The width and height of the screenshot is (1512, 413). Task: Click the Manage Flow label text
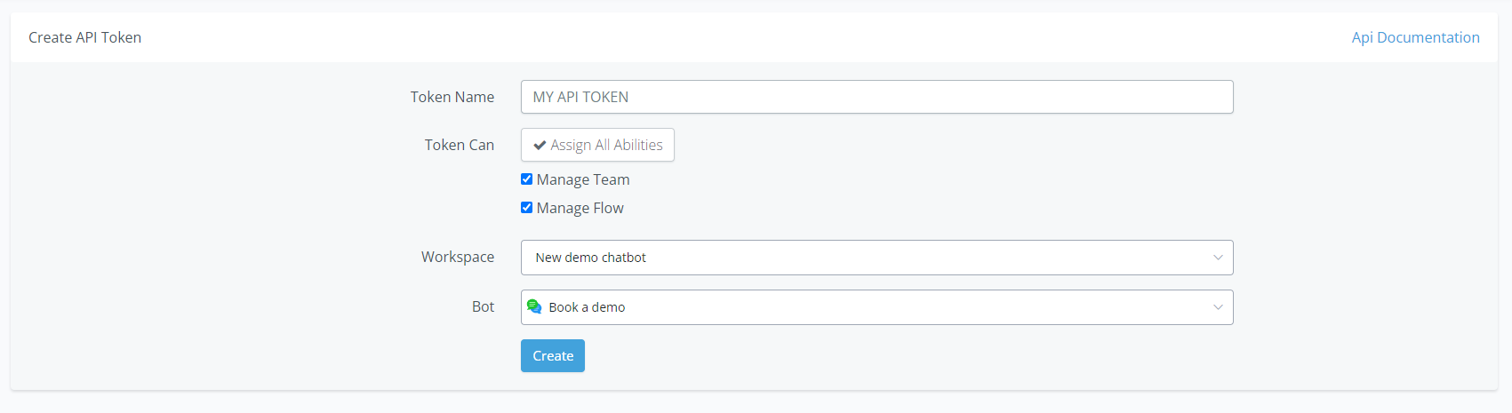coord(580,208)
